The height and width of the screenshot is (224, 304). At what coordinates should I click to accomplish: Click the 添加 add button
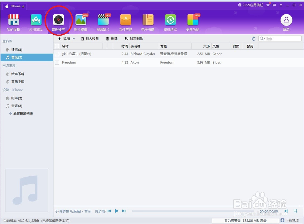(64, 39)
